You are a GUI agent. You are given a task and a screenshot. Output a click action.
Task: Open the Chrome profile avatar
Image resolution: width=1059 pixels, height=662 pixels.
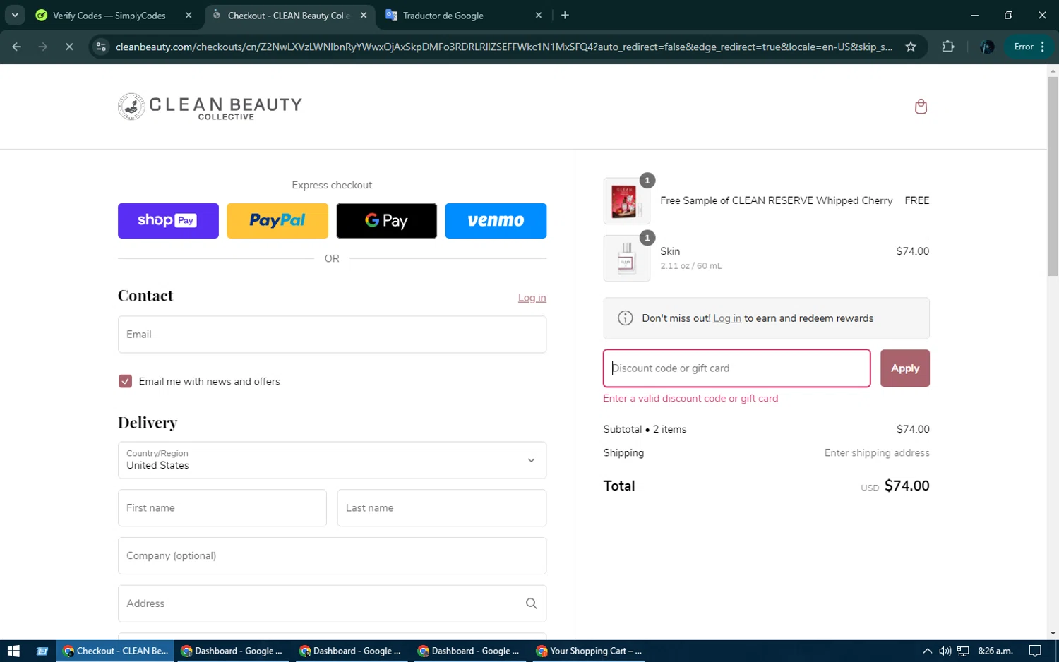tap(987, 47)
